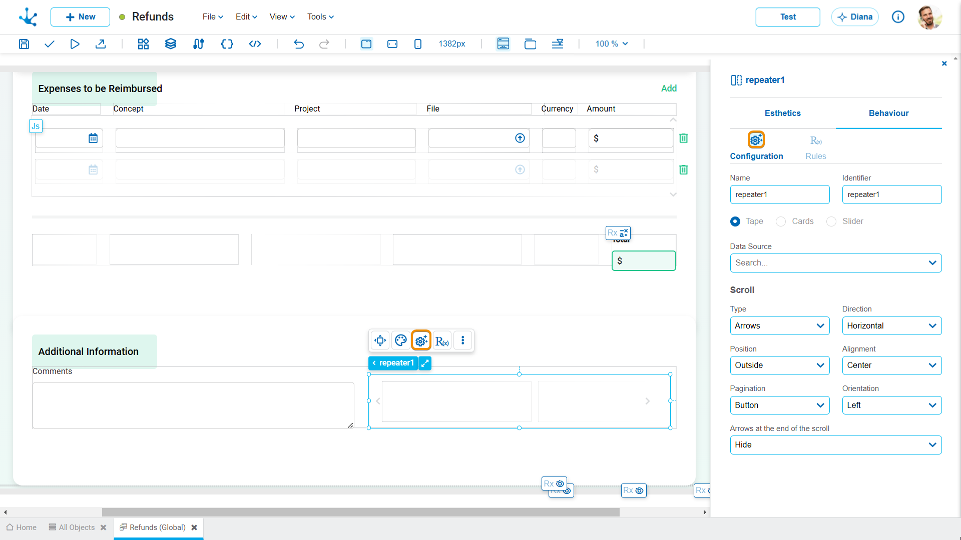This screenshot has height=540, width=961.
Task: Click the Add link for expenses
Action: tap(669, 88)
